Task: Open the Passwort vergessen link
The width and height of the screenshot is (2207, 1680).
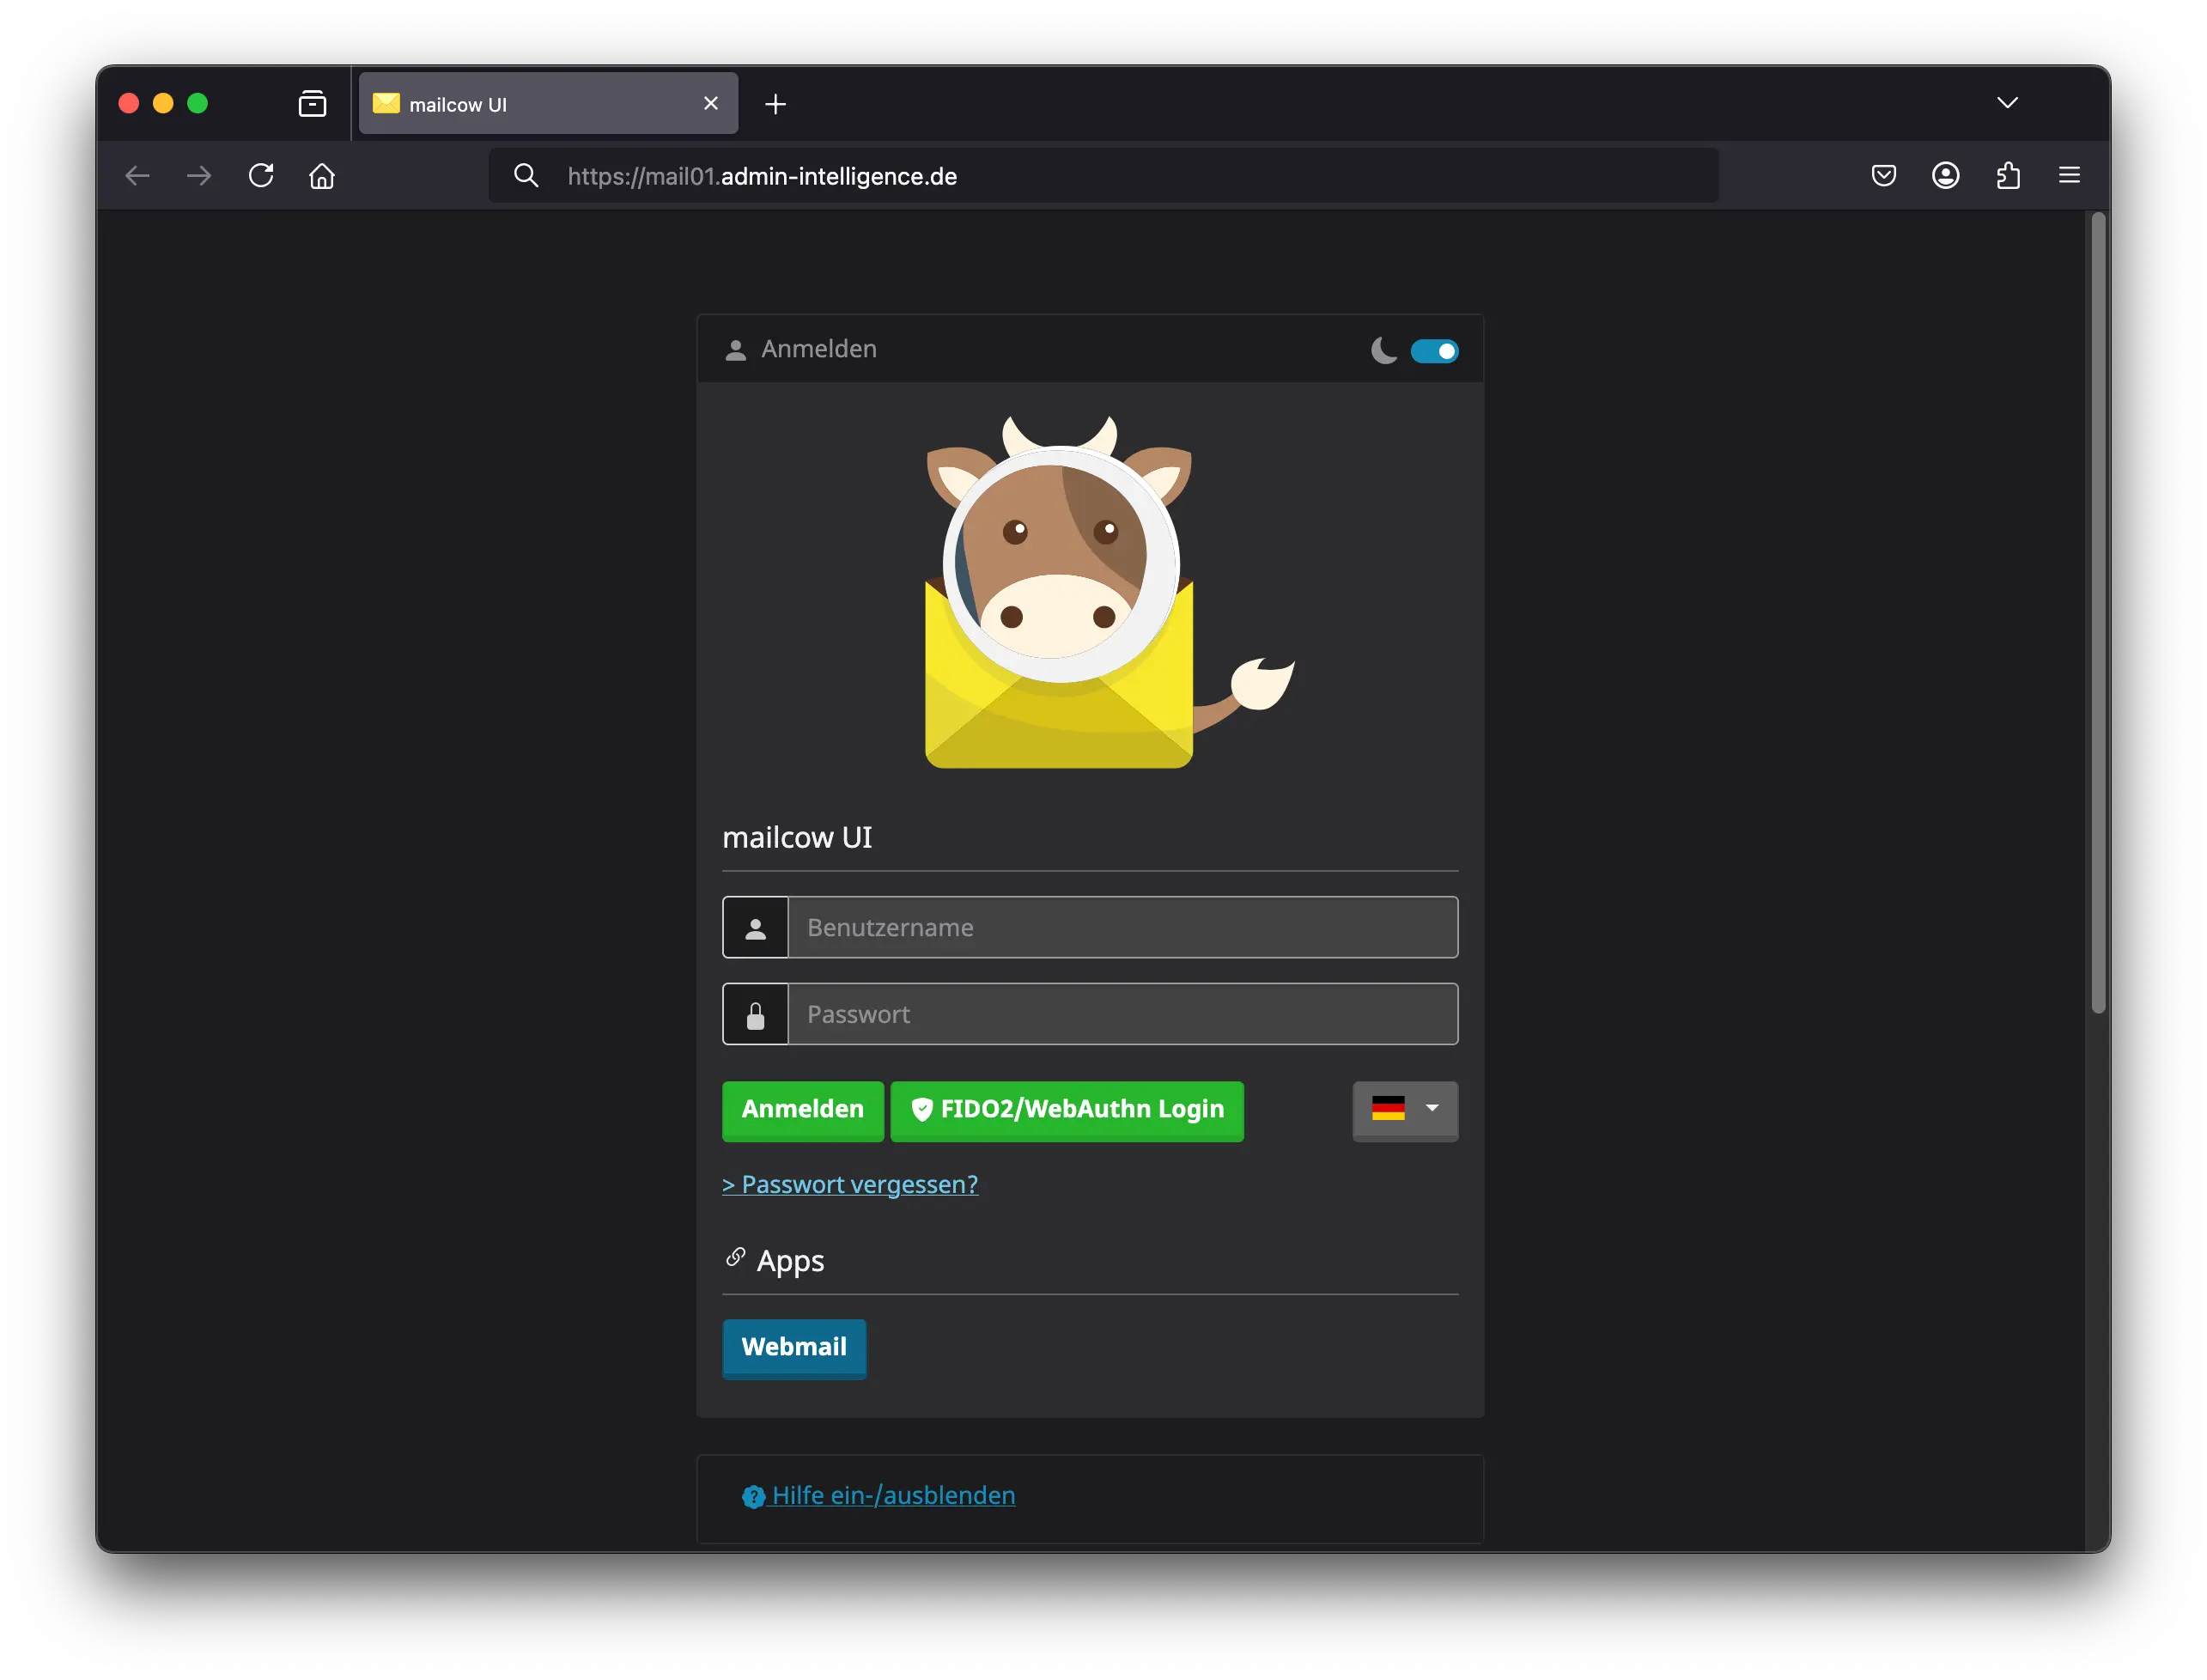Action: click(849, 1184)
